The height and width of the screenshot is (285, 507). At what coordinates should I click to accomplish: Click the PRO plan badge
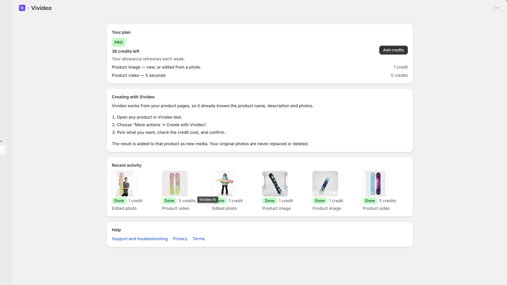(x=119, y=42)
